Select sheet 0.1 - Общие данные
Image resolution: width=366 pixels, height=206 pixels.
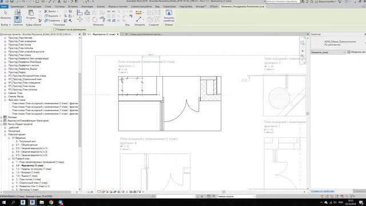(x=27, y=145)
